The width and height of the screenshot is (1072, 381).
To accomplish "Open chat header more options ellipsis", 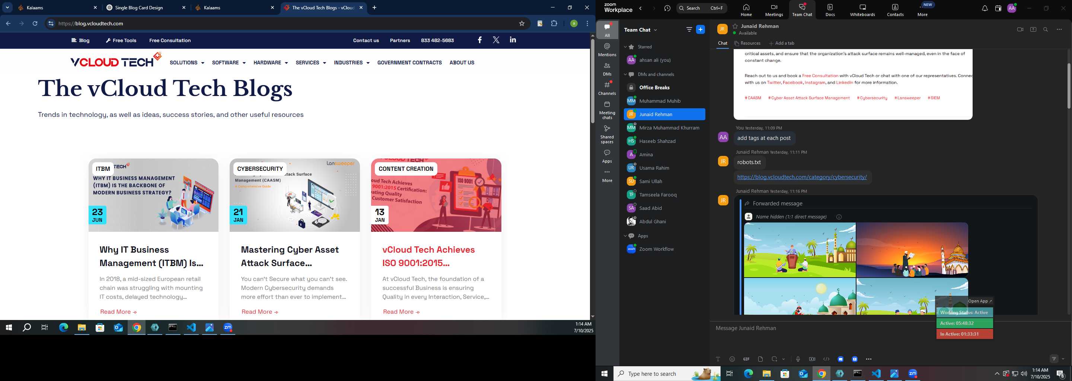I will (x=1059, y=29).
